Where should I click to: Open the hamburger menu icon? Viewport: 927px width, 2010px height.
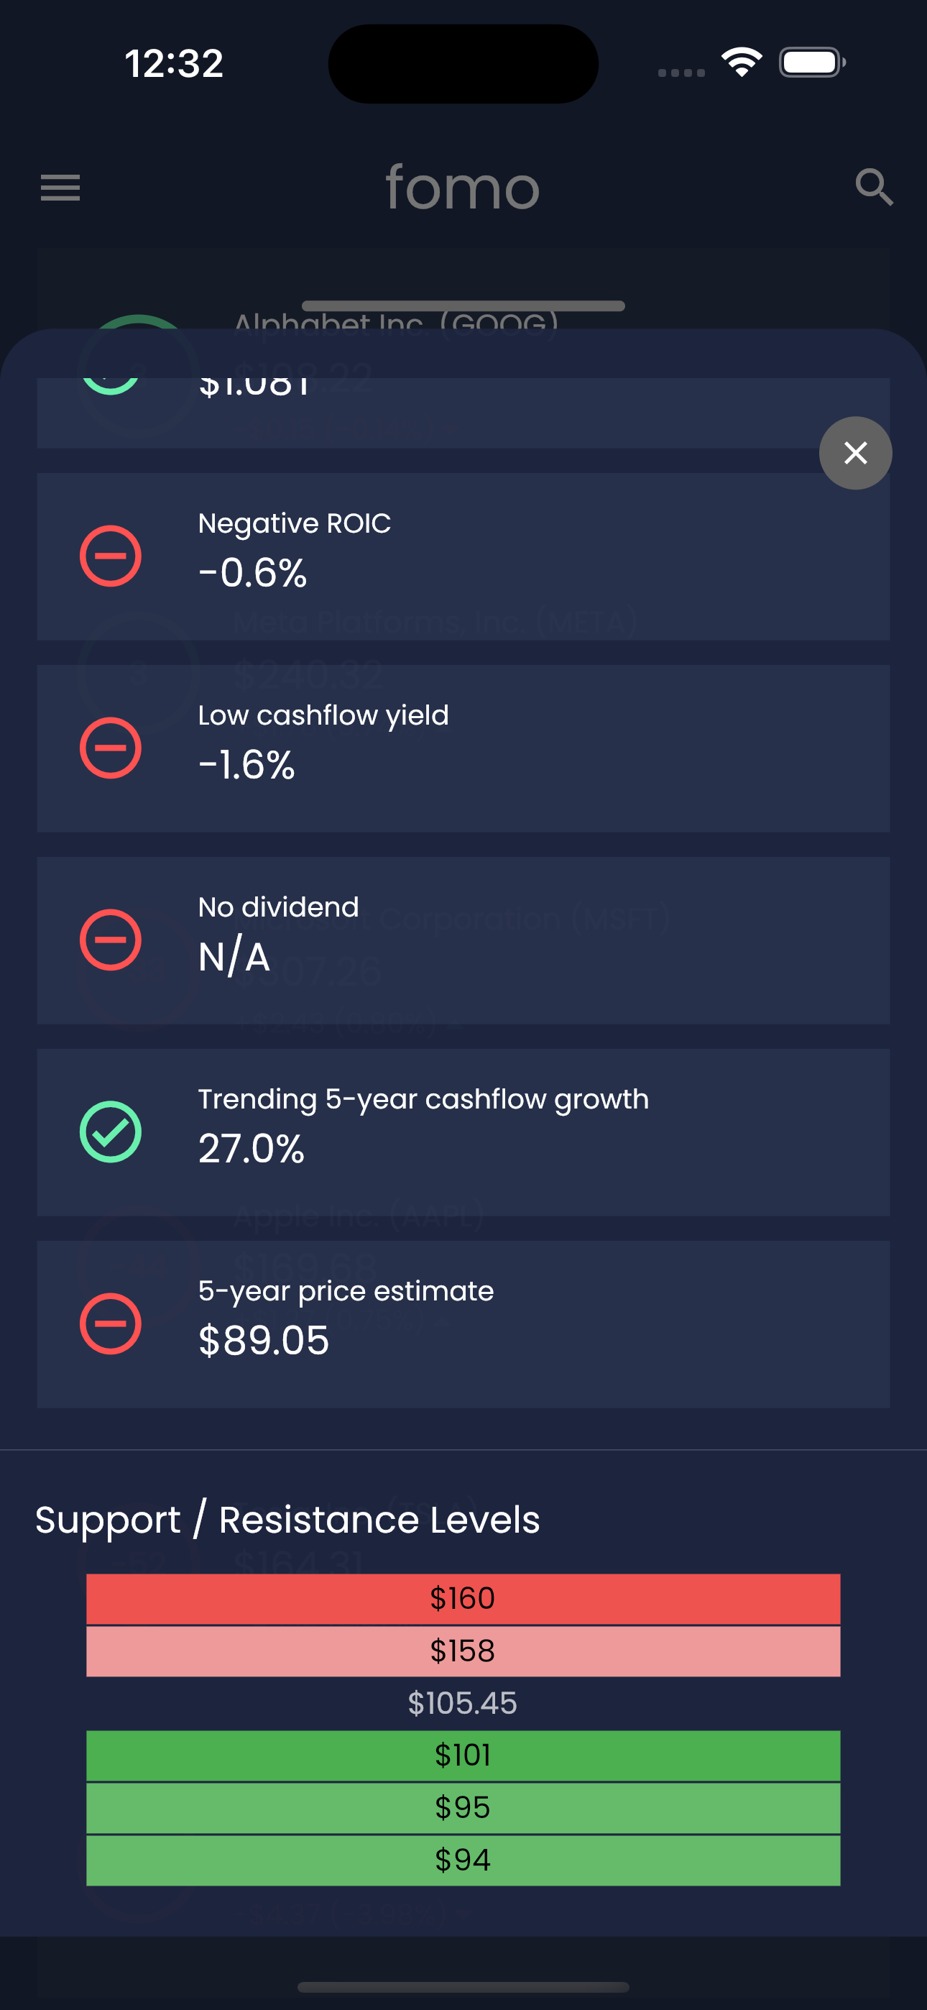tap(60, 188)
